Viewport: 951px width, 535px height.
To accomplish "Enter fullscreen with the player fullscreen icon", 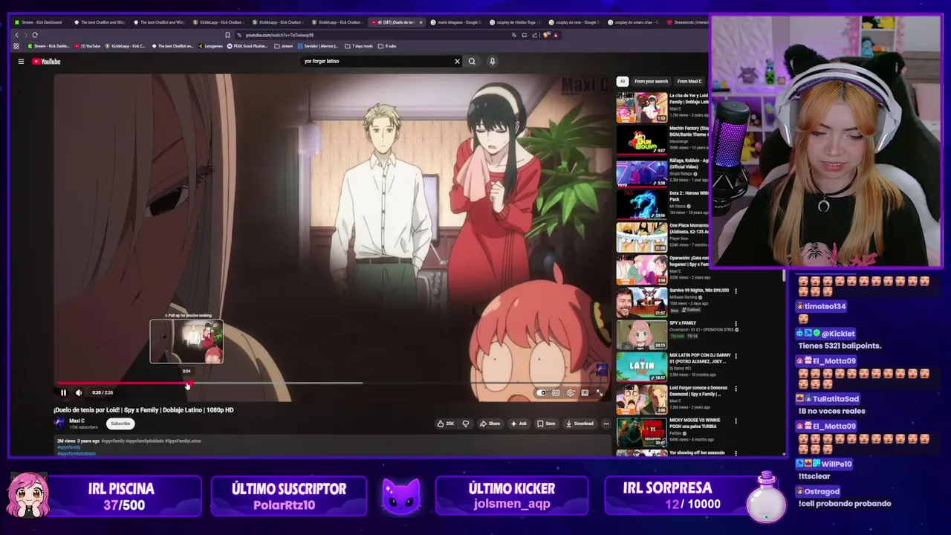I will 599,392.
